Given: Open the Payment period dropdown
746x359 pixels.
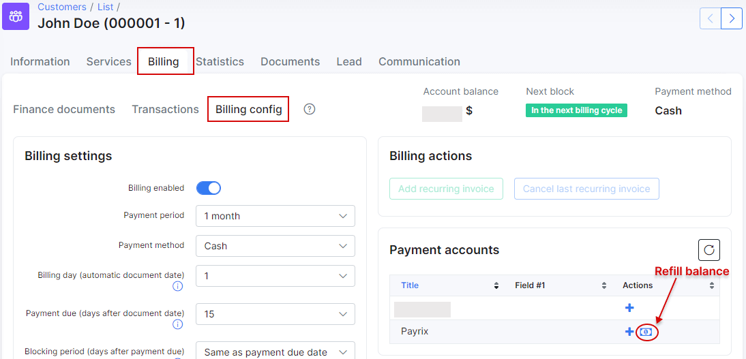Looking at the screenshot, I should (275, 216).
